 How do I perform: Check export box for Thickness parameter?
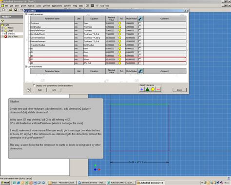[140, 23]
